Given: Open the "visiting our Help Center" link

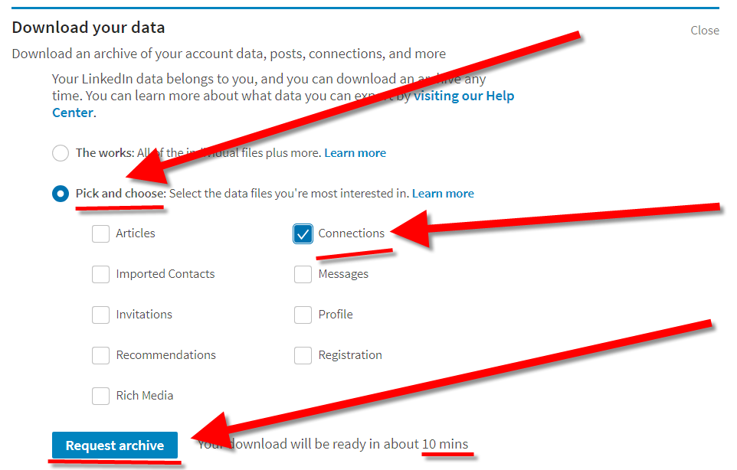Looking at the screenshot, I should 463,96.
